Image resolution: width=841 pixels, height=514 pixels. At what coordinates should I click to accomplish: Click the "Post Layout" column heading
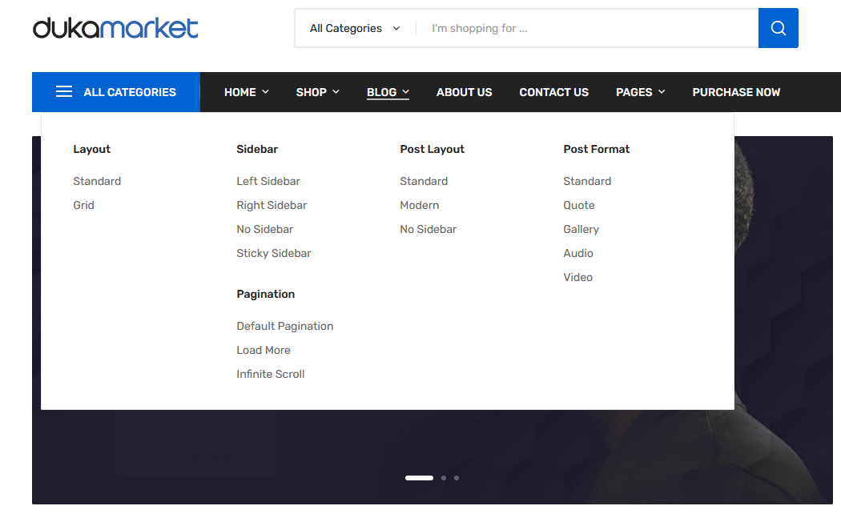[432, 149]
